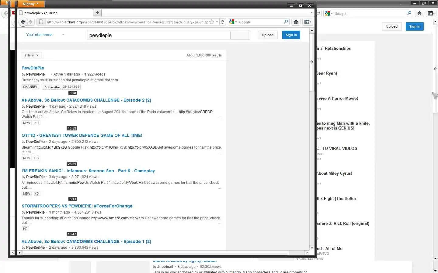The height and width of the screenshot is (273, 438).
Task: Open a new tab with the plus button
Action: (x=97, y=13)
